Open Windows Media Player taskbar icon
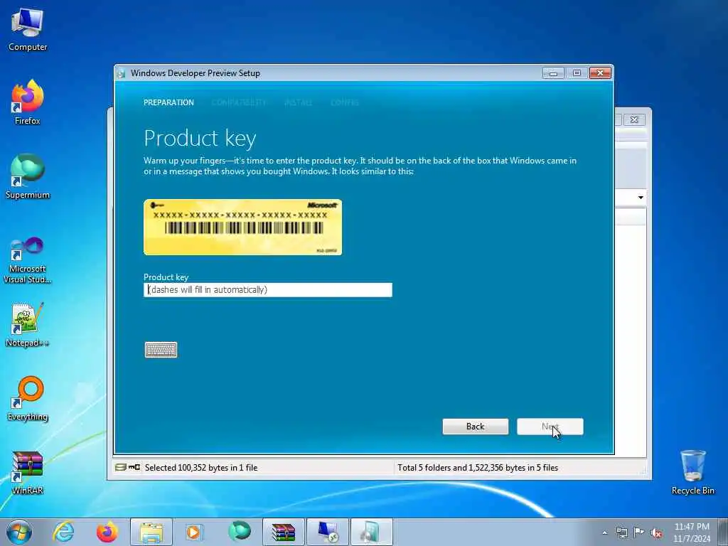728x546 pixels. pyautogui.click(x=194, y=532)
